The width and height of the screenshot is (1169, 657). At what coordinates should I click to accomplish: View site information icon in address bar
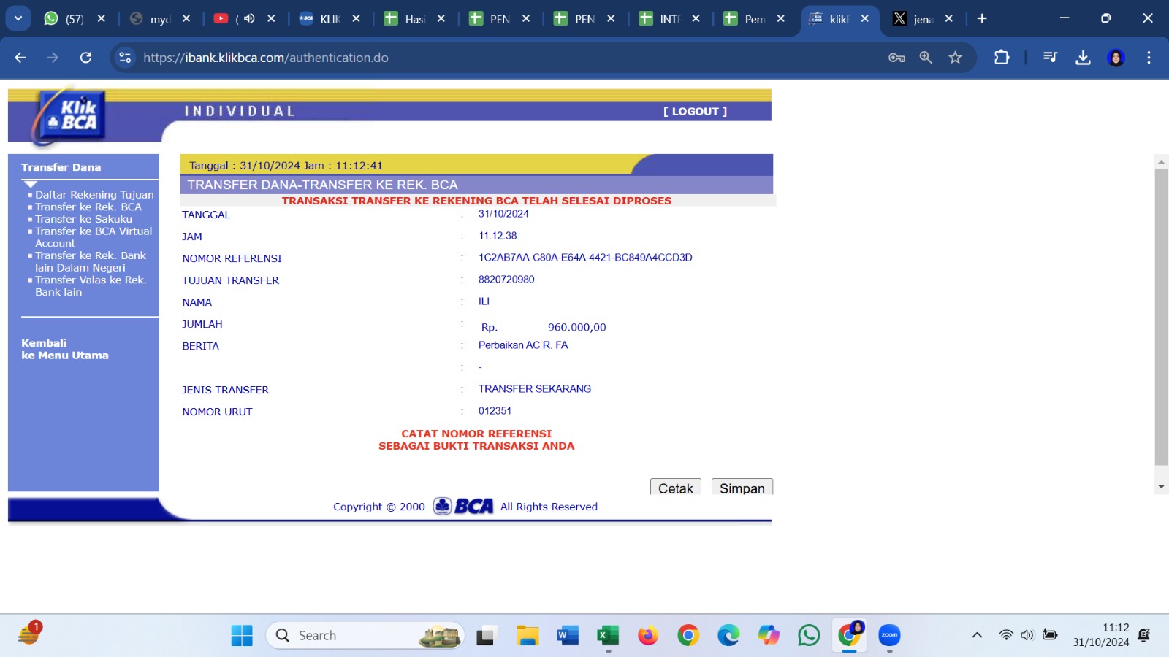pyautogui.click(x=125, y=58)
